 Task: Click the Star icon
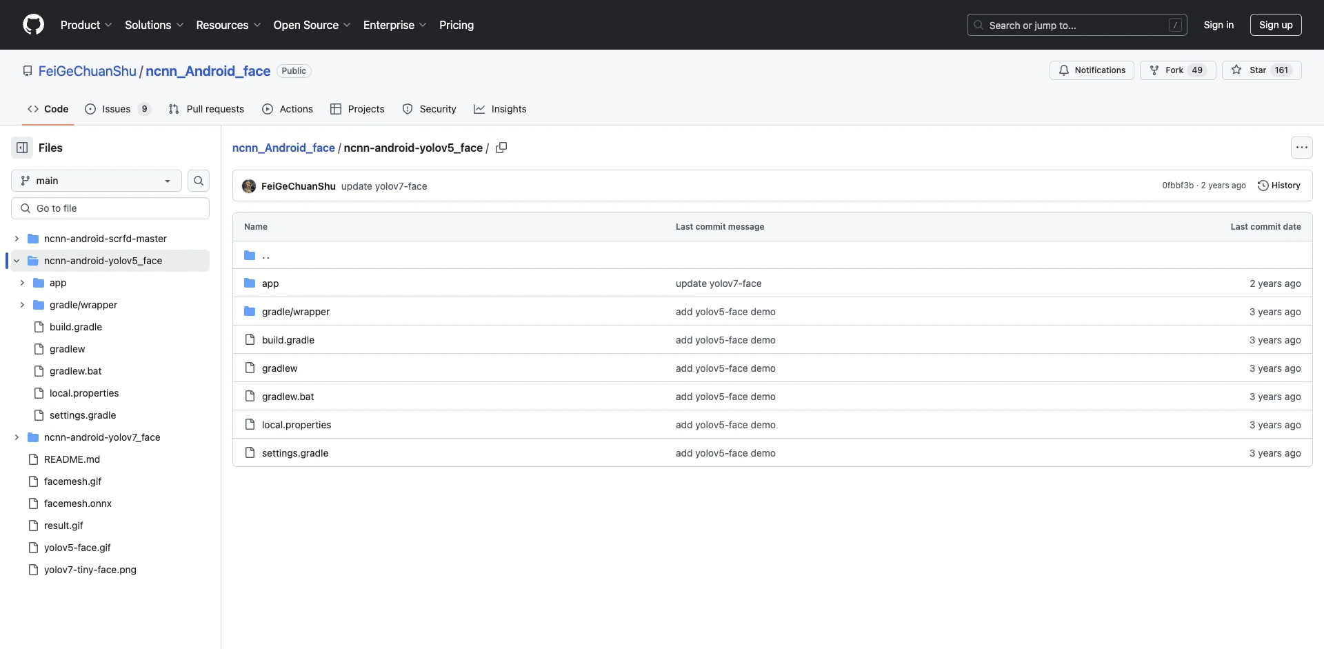pyautogui.click(x=1236, y=70)
